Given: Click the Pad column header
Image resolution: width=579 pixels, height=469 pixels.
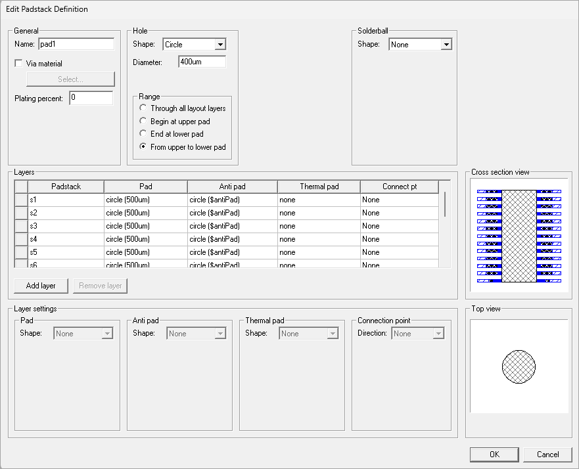Looking at the screenshot, I should [x=146, y=187].
